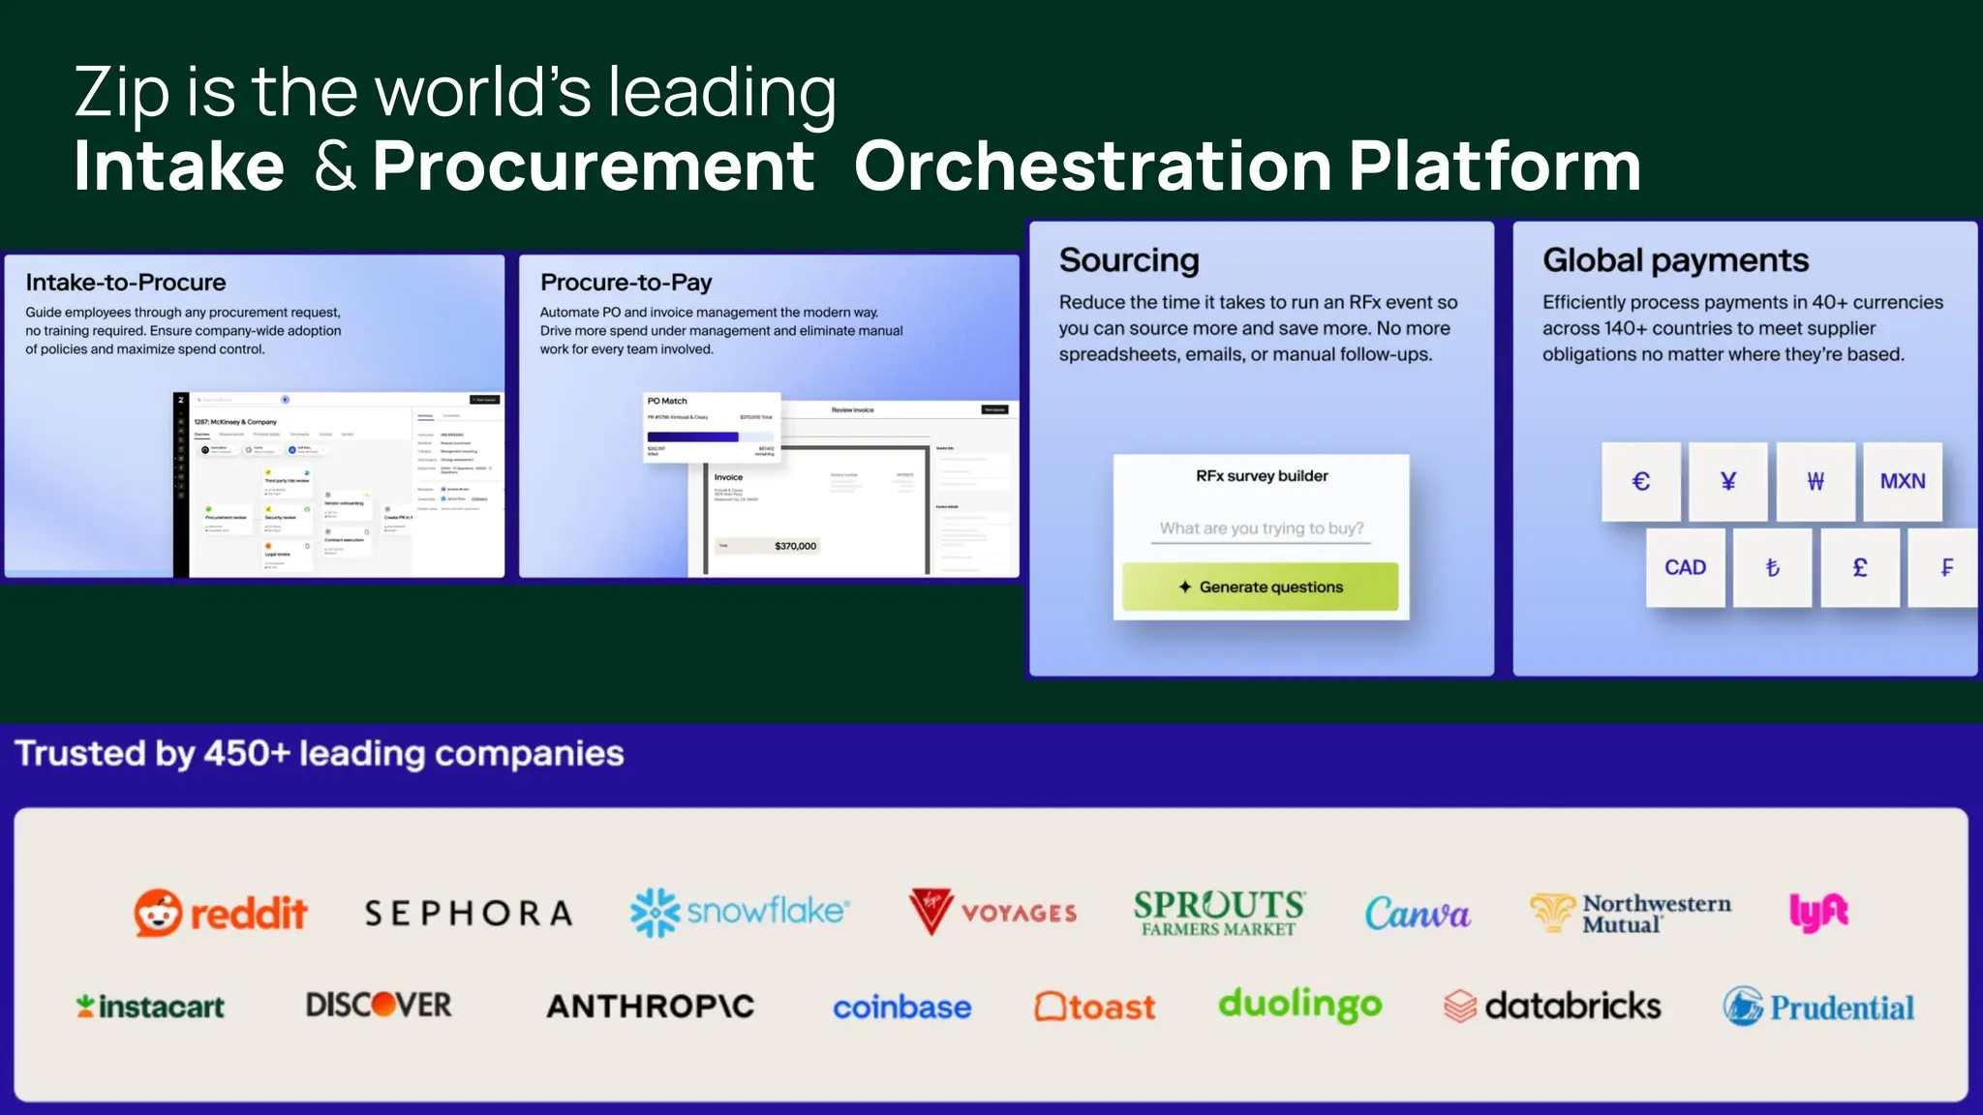Click the Virgin Voyages logo
The width and height of the screenshot is (1983, 1115).
pyautogui.click(x=992, y=912)
